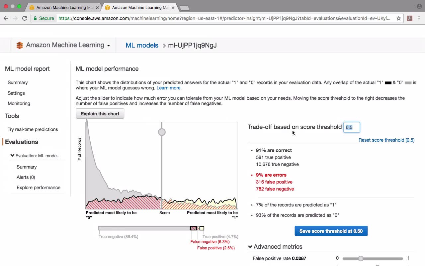Screen dimensions: 425x266
Task: Click the Amazon Machine Learning logo icon
Action: point(20,45)
